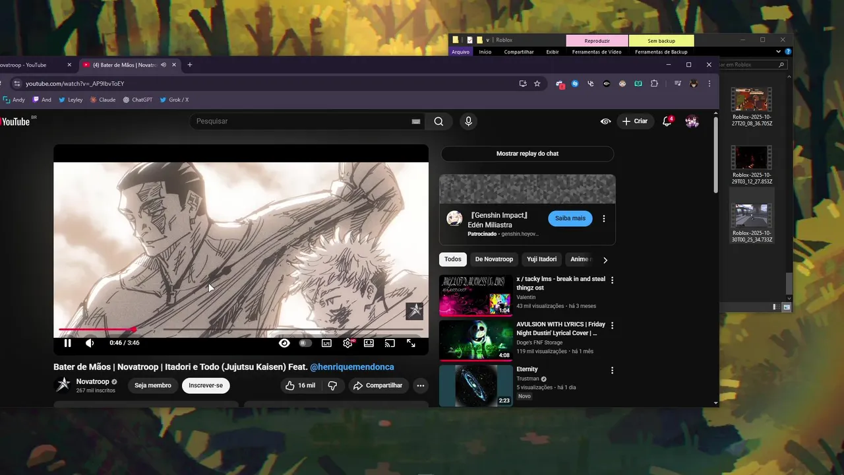Start voice search with microphone

click(x=468, y=121)
